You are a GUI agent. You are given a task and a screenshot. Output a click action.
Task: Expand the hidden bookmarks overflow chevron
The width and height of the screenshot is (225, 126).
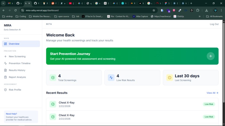(x=200, y=16)
